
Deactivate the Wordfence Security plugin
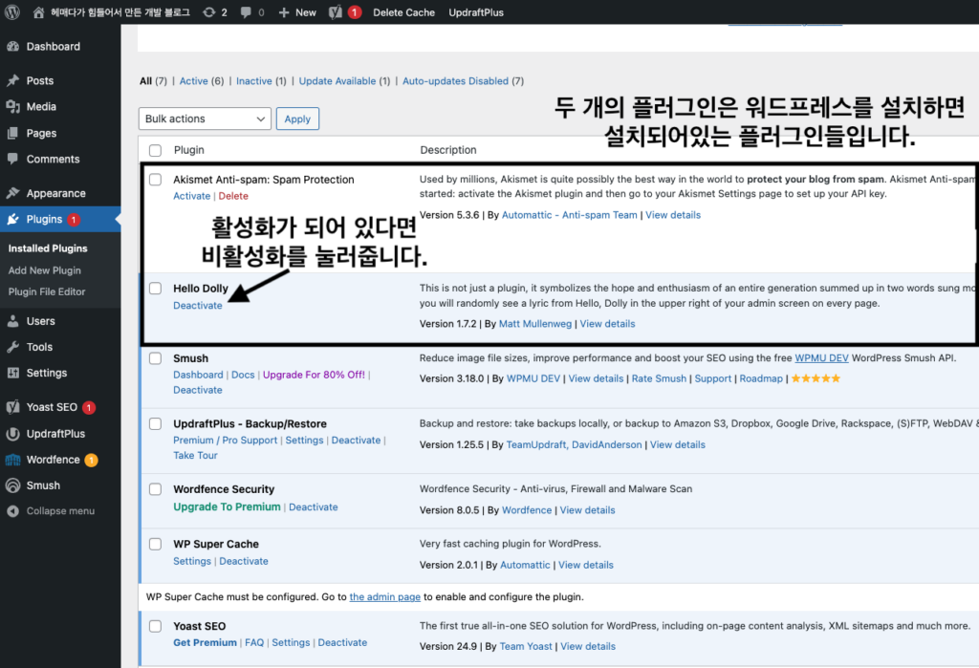coord(314,506)
